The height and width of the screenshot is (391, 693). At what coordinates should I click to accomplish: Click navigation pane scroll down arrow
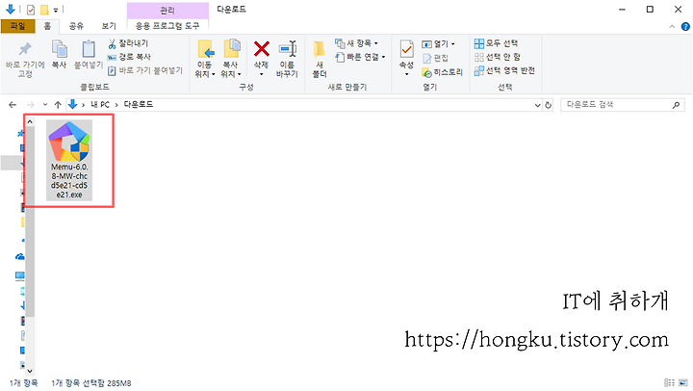click(x=30, y=371)
